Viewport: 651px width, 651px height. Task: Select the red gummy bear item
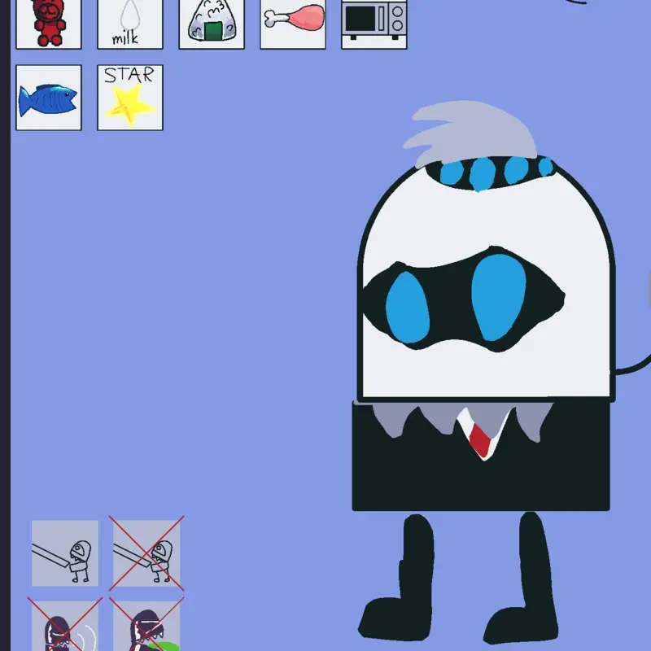click(x=49, y=24)
